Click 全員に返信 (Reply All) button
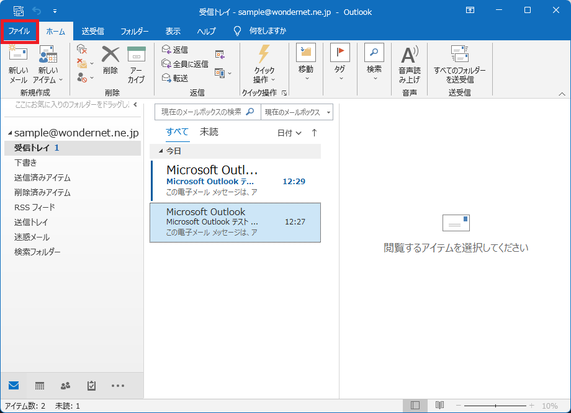Image resolution: width=571 pixels, height=413 pixels. (x=185, y=64)
